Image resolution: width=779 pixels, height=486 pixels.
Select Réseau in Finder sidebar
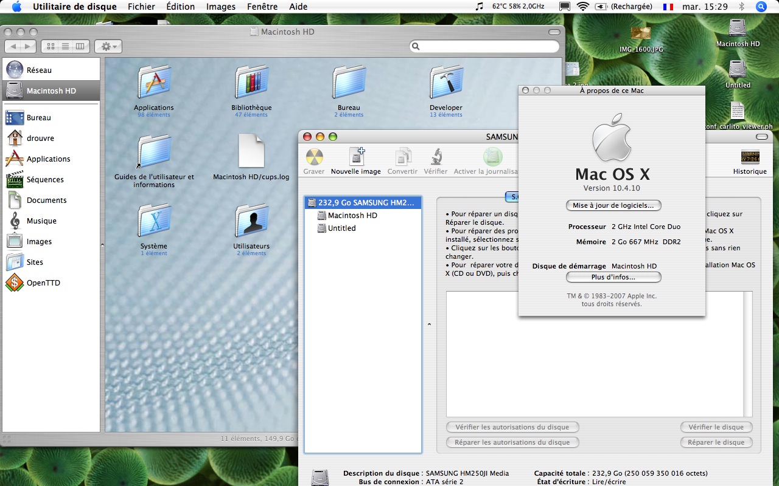pos(51,70)
